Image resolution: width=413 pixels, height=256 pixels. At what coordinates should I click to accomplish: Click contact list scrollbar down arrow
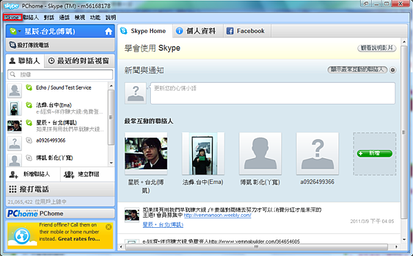[111, 163]
